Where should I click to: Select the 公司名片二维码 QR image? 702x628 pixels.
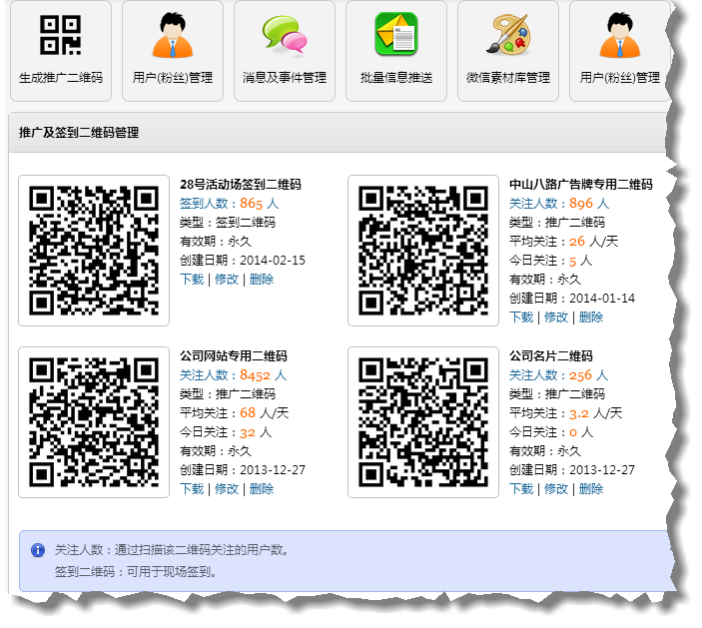pos(423,422)
